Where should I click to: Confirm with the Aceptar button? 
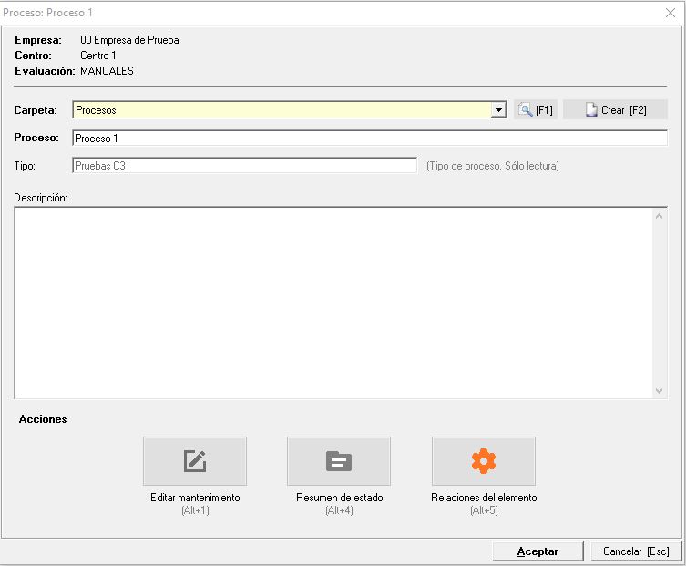(538, 551)
